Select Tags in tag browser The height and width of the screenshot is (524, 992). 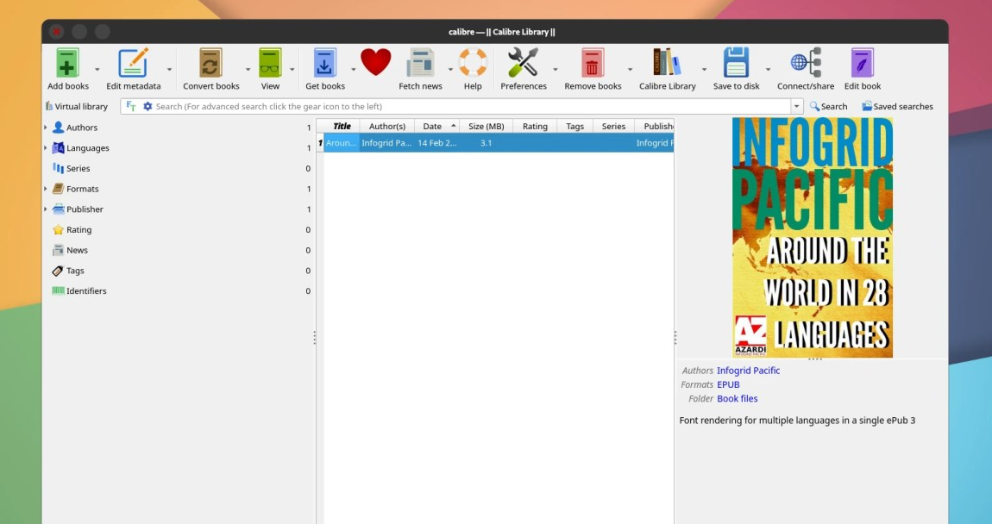(75, 271)
